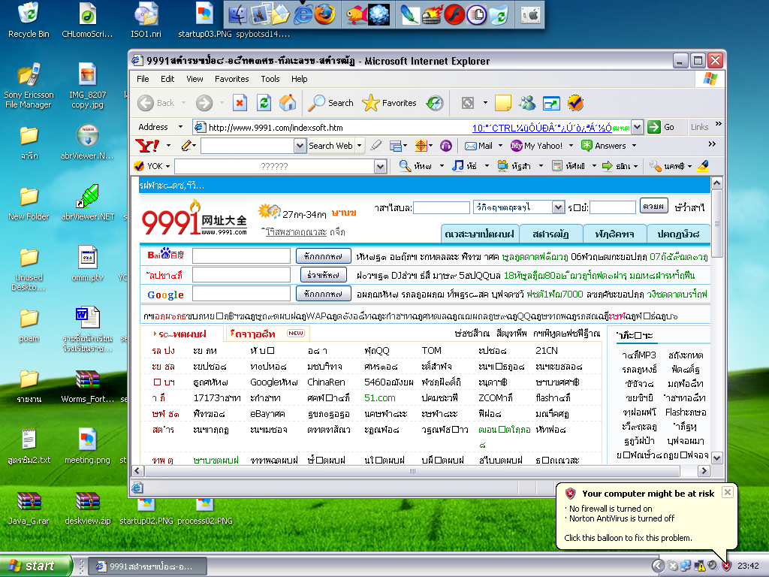Screen dimensions: 769x577
Task: Click the horizontal scrollbar in the page
Action: [x=412, y=471]
